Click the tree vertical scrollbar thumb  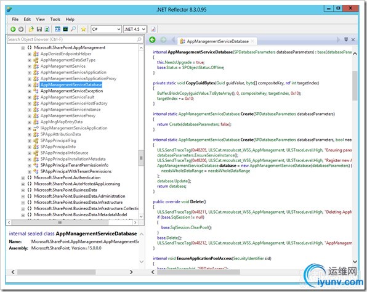[141, 158]
